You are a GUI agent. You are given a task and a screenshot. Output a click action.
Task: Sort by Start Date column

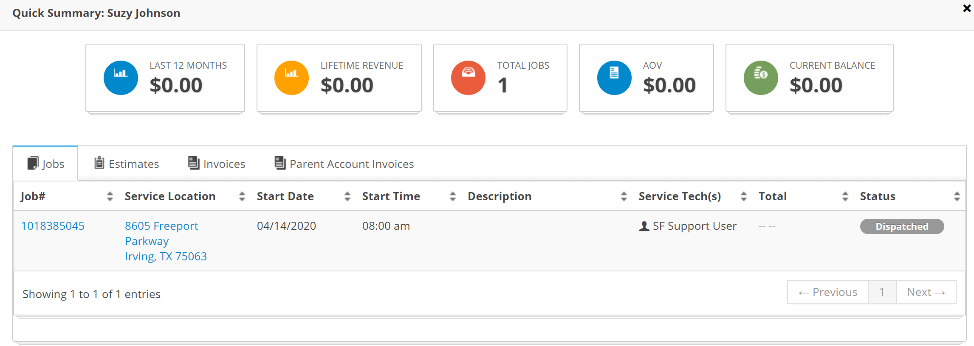coord(347,196)
